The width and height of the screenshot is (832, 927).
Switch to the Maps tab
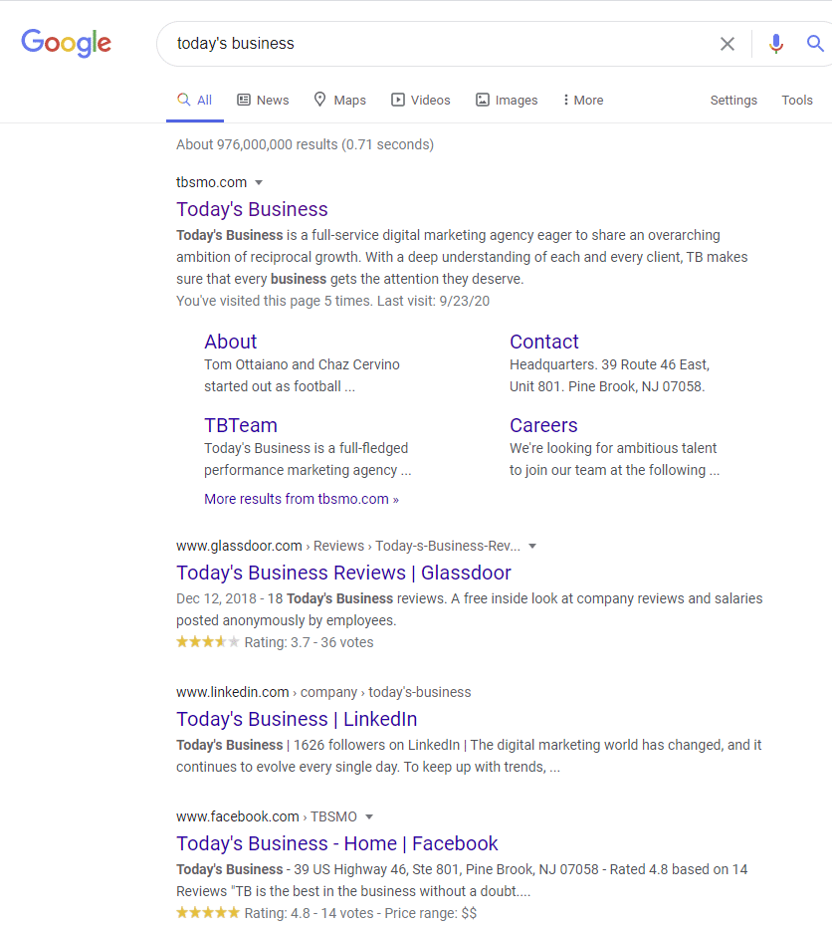339,100
